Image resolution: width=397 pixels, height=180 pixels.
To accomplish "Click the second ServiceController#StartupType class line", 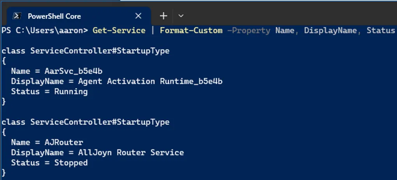I will click(x=86, y=122).
